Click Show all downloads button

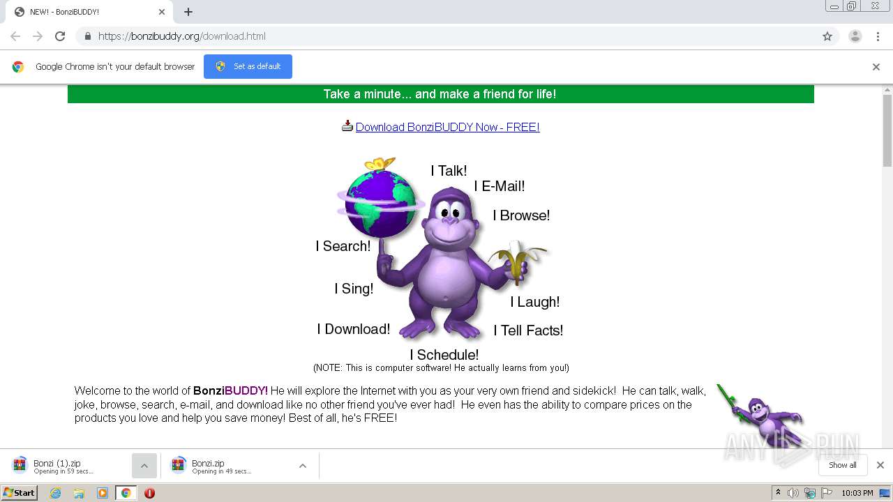tap(842, 465)
